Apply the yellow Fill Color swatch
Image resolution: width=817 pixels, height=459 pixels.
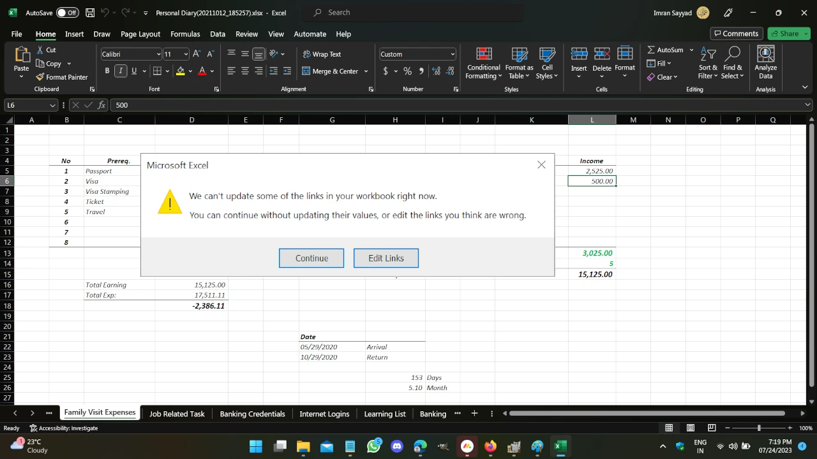(181, 71)
